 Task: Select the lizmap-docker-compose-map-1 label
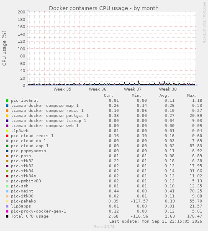tap(45, 106)
